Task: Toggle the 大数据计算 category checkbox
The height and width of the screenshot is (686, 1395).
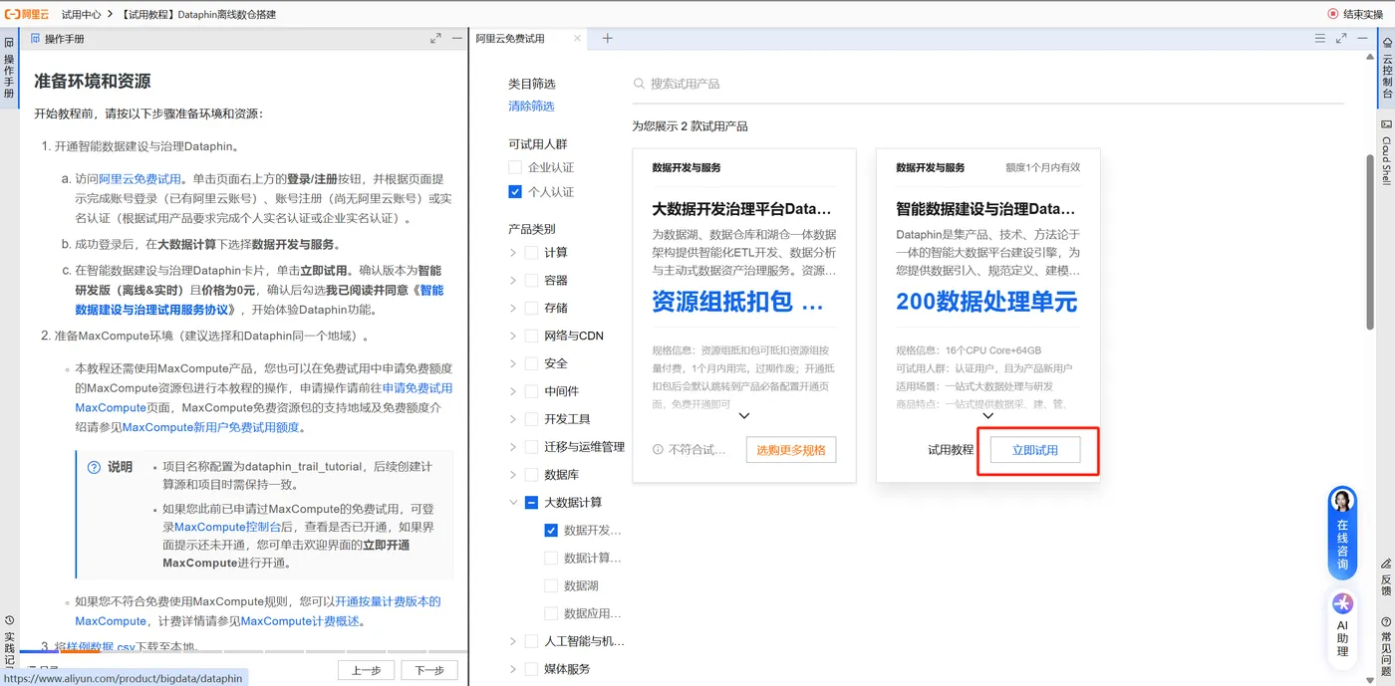Action: tap(531, 503)
